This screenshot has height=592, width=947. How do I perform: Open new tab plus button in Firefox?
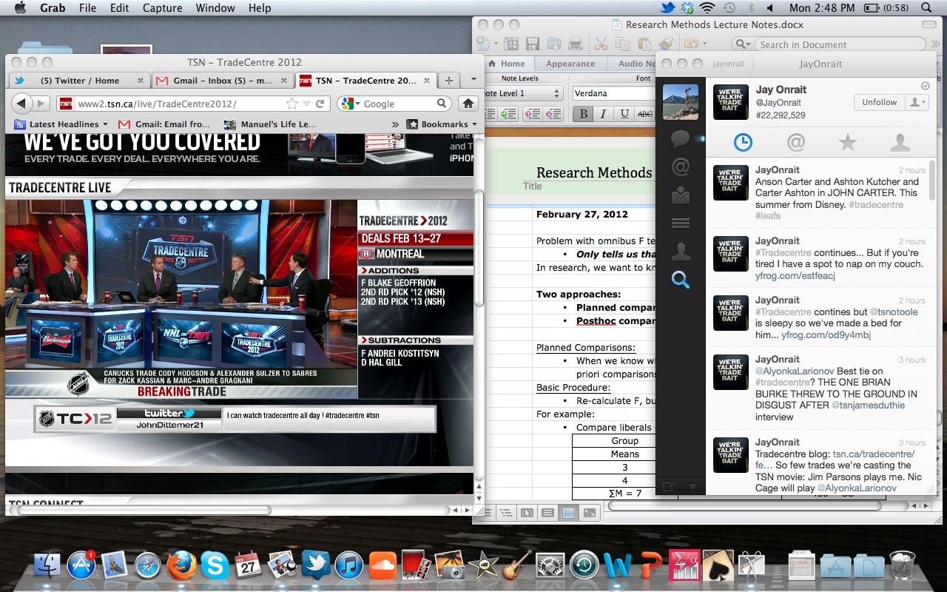pos(448,81)
